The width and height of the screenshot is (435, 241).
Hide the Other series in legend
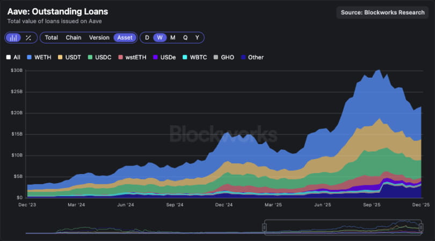[252, 57]
